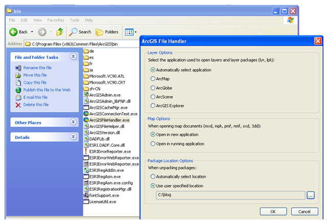Select the fr folder icon

pos(86,63)
